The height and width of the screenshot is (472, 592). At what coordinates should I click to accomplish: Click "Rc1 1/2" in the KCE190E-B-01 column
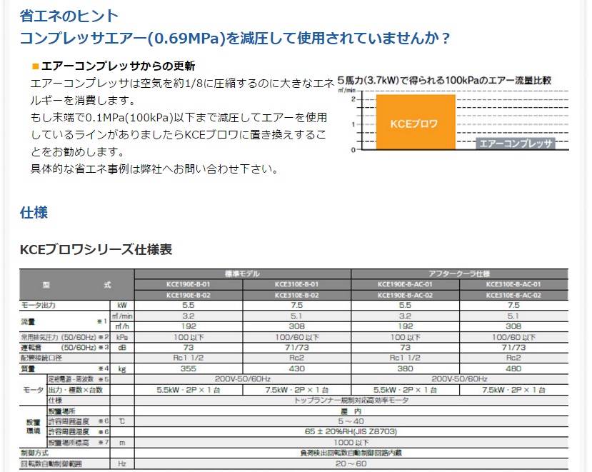click(x=189, y=358)
